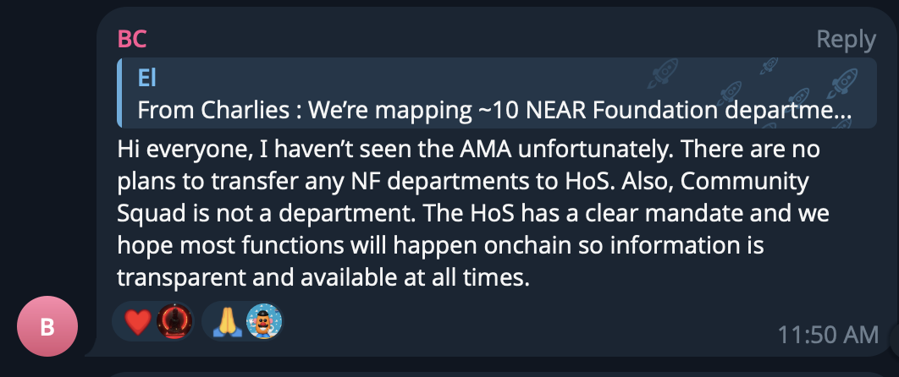
Task: Jump to quoted message from El
Action: click(x=497, y=93)
